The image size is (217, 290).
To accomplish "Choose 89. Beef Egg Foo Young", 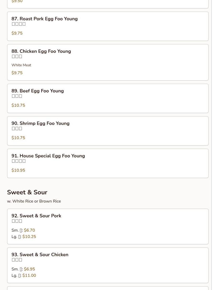I will (x=38, y=91).
